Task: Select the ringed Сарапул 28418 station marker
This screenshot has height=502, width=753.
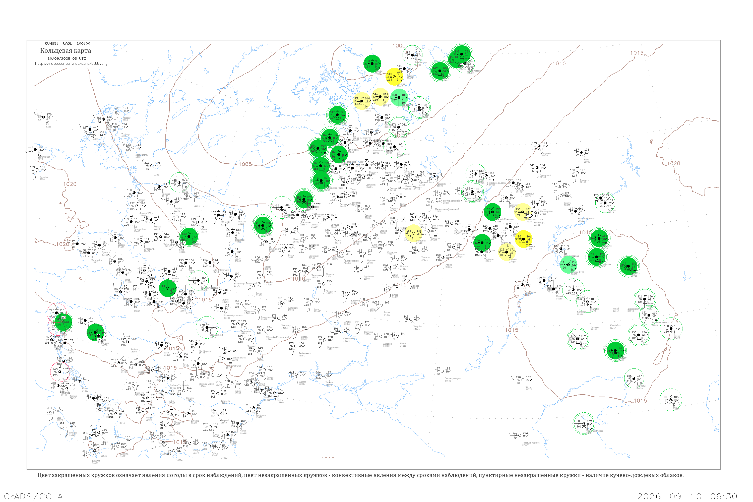Action: (605, 203)
